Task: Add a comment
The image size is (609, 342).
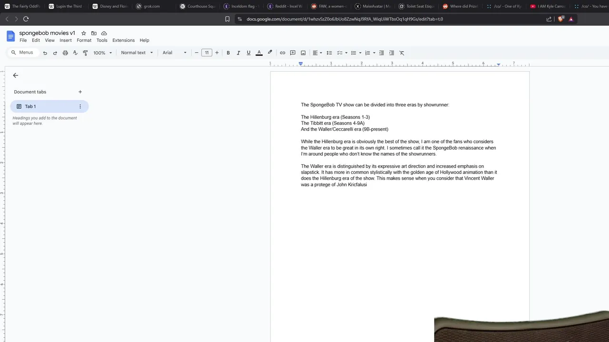Action: click(x=293, y=53)
